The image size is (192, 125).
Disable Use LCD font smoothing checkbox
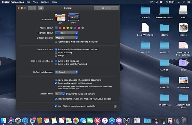click(56, 106)
